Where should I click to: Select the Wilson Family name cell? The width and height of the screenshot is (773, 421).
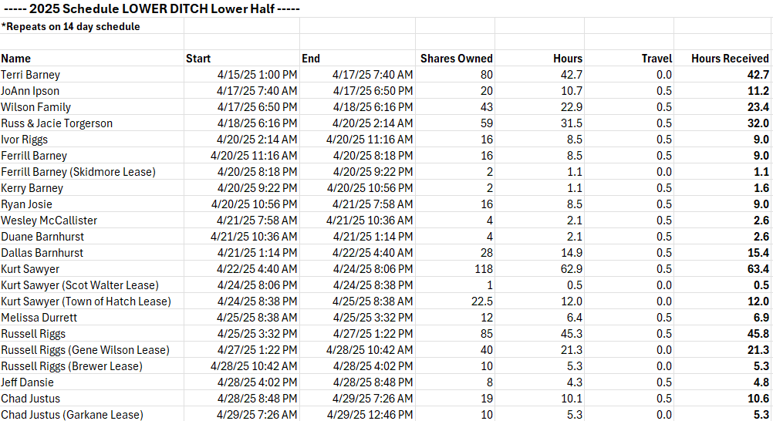92,107
